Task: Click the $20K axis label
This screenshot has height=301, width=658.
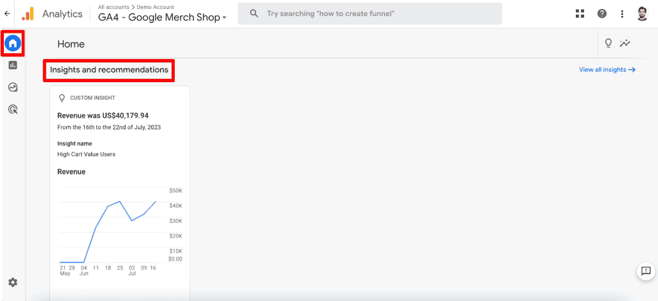Action: pos(175,236)
